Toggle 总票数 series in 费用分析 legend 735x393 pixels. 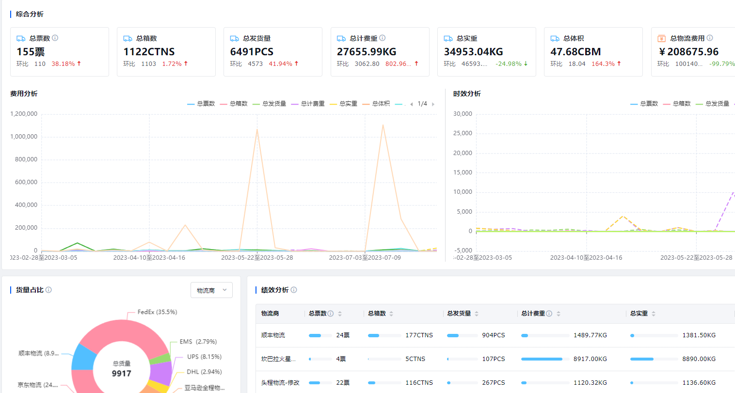pos(201,104)
